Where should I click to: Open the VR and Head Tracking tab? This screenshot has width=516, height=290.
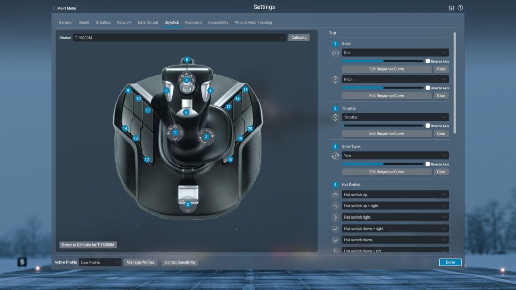253,23
